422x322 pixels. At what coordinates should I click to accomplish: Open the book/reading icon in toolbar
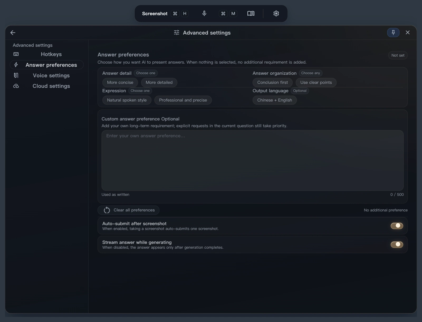pos(251,13)
